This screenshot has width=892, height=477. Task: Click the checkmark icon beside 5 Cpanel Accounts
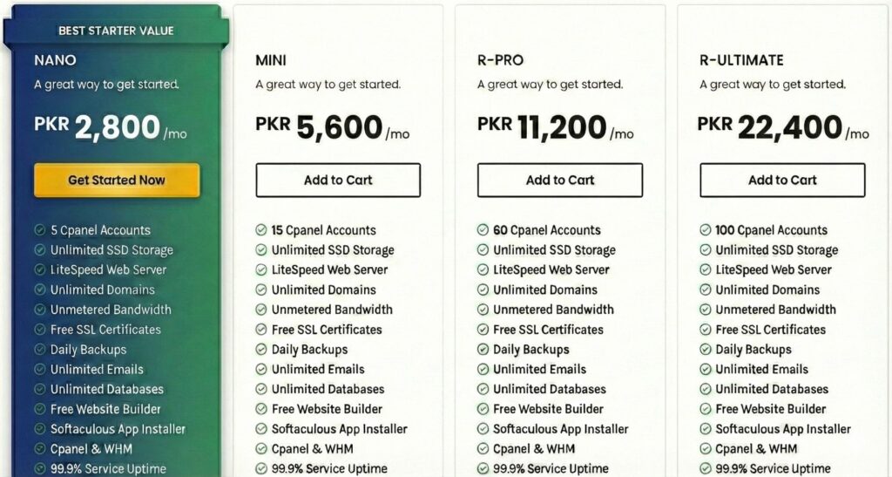(x=40, y=230)
